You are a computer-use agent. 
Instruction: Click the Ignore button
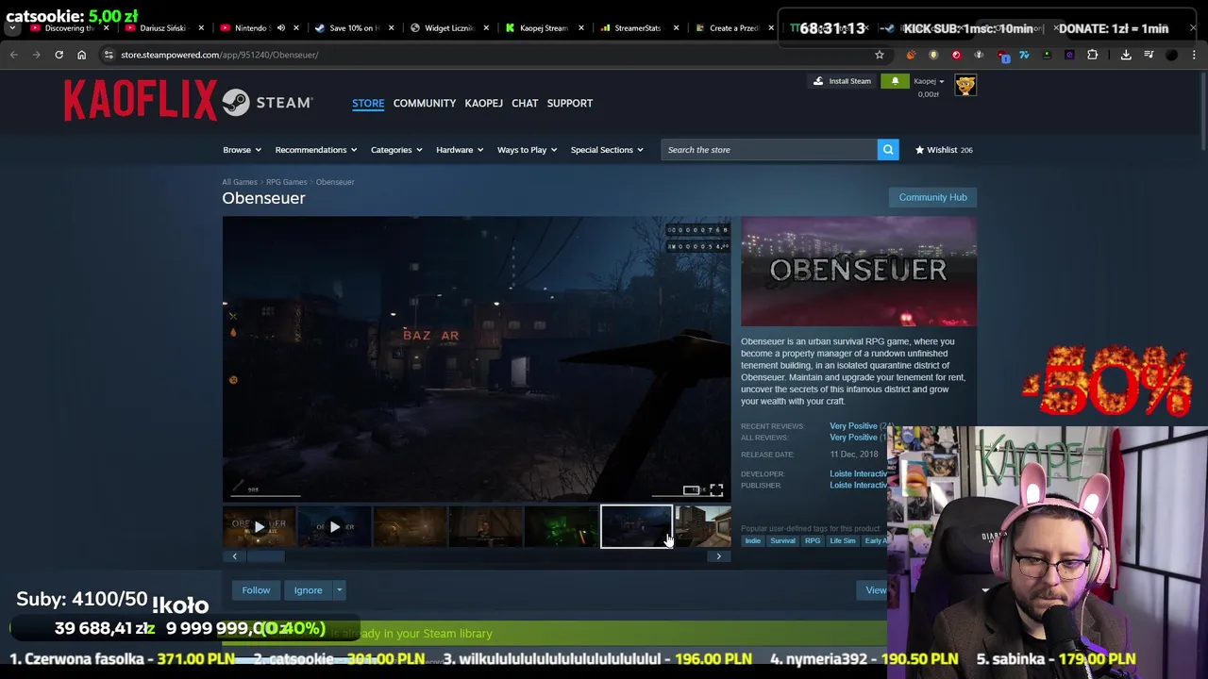[x=308, y=590]
